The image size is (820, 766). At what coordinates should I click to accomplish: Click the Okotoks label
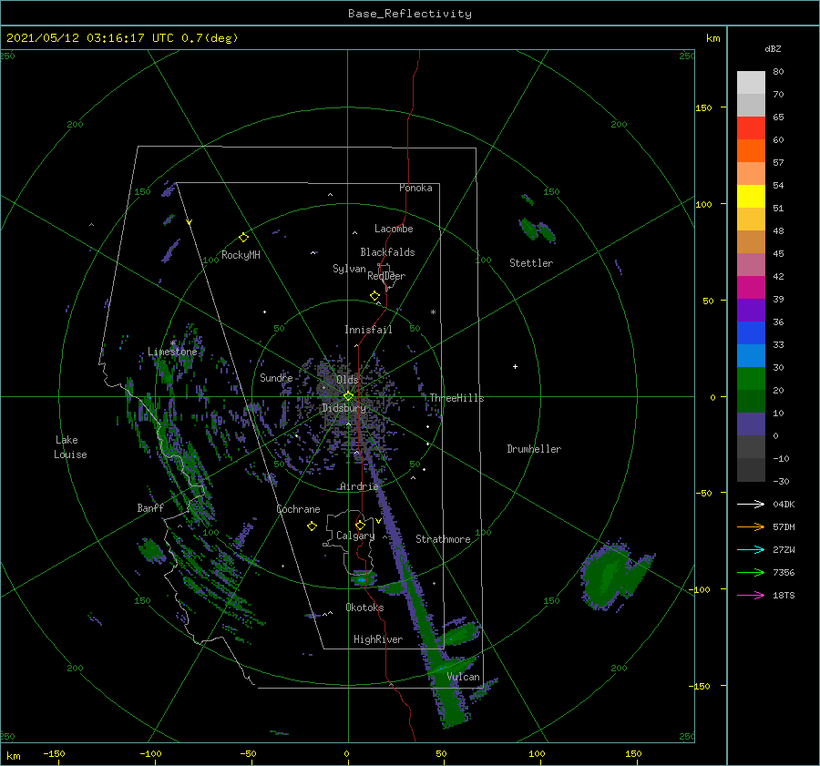pyautogui.click(x=364, y=608)
